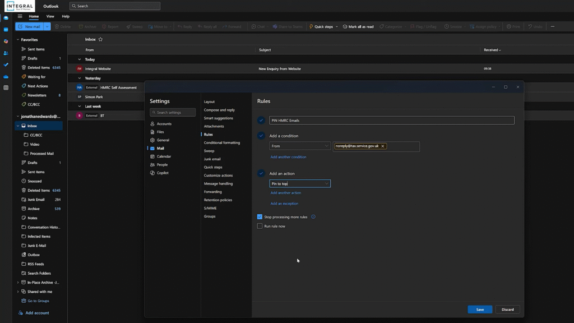
Task: Open the From condition dropdown
Action: pyautogui.click(x=300, y=146)
